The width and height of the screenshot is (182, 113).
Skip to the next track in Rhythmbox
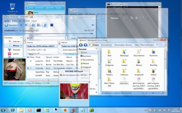(26, 25)
